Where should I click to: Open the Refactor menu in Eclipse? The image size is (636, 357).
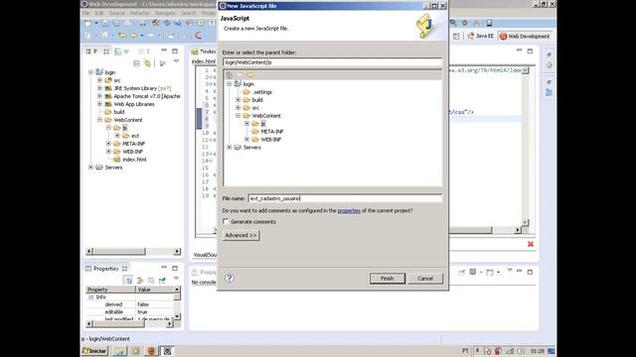tap(140, 13)
